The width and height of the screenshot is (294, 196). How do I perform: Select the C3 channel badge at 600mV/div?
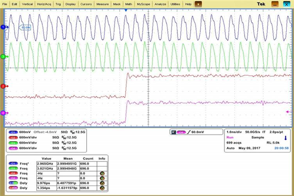point(13,143)
